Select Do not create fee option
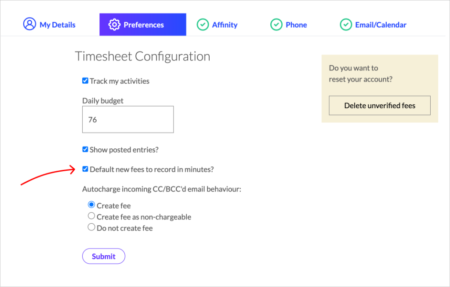Screen dimensions: 450x287 coord(91,228)
